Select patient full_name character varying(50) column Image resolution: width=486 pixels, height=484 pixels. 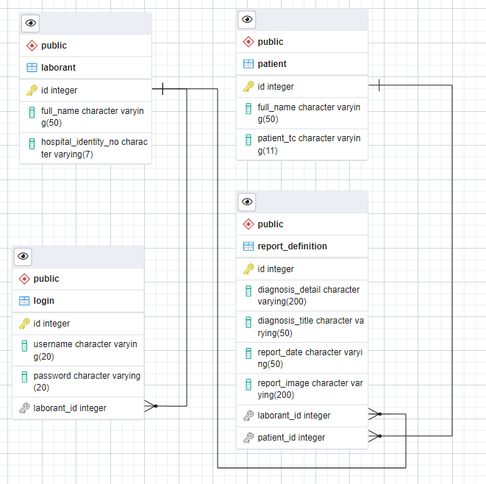coord(302,113)
